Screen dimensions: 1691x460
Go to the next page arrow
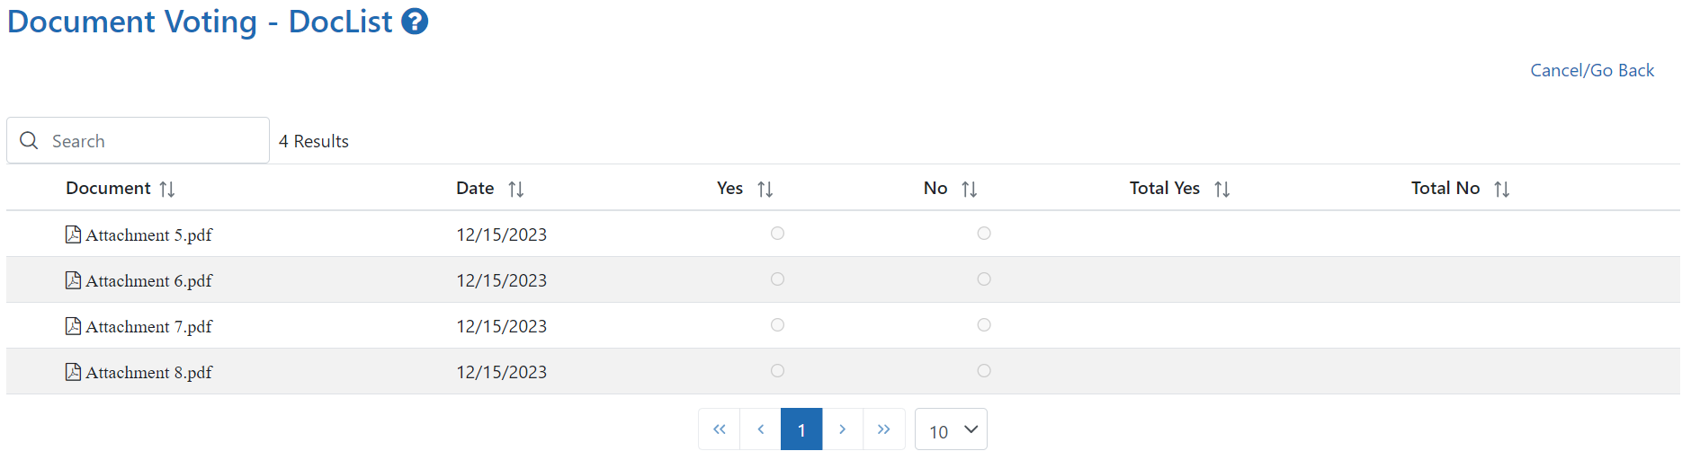click(x=843, y=429)
